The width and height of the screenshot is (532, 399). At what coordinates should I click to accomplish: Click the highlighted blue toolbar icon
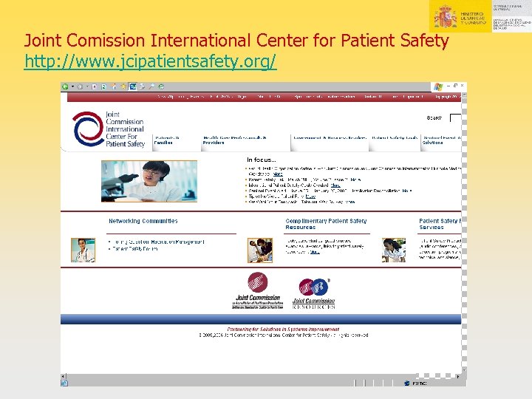(133, 86)
